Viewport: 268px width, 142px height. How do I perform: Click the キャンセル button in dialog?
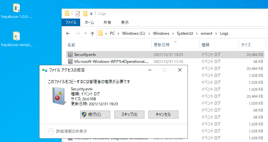click(163, 115)
